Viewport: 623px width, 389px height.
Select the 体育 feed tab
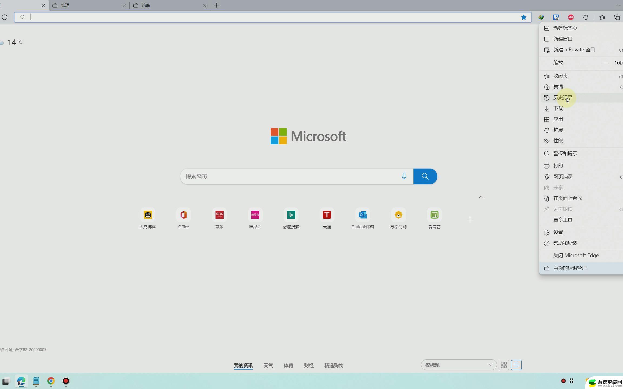(x=289, y=365)
